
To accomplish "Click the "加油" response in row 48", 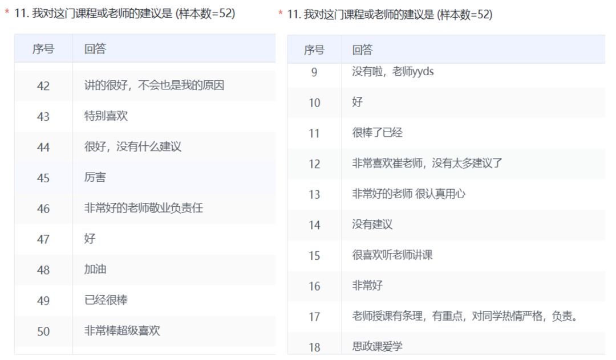I will coord(95,269).
